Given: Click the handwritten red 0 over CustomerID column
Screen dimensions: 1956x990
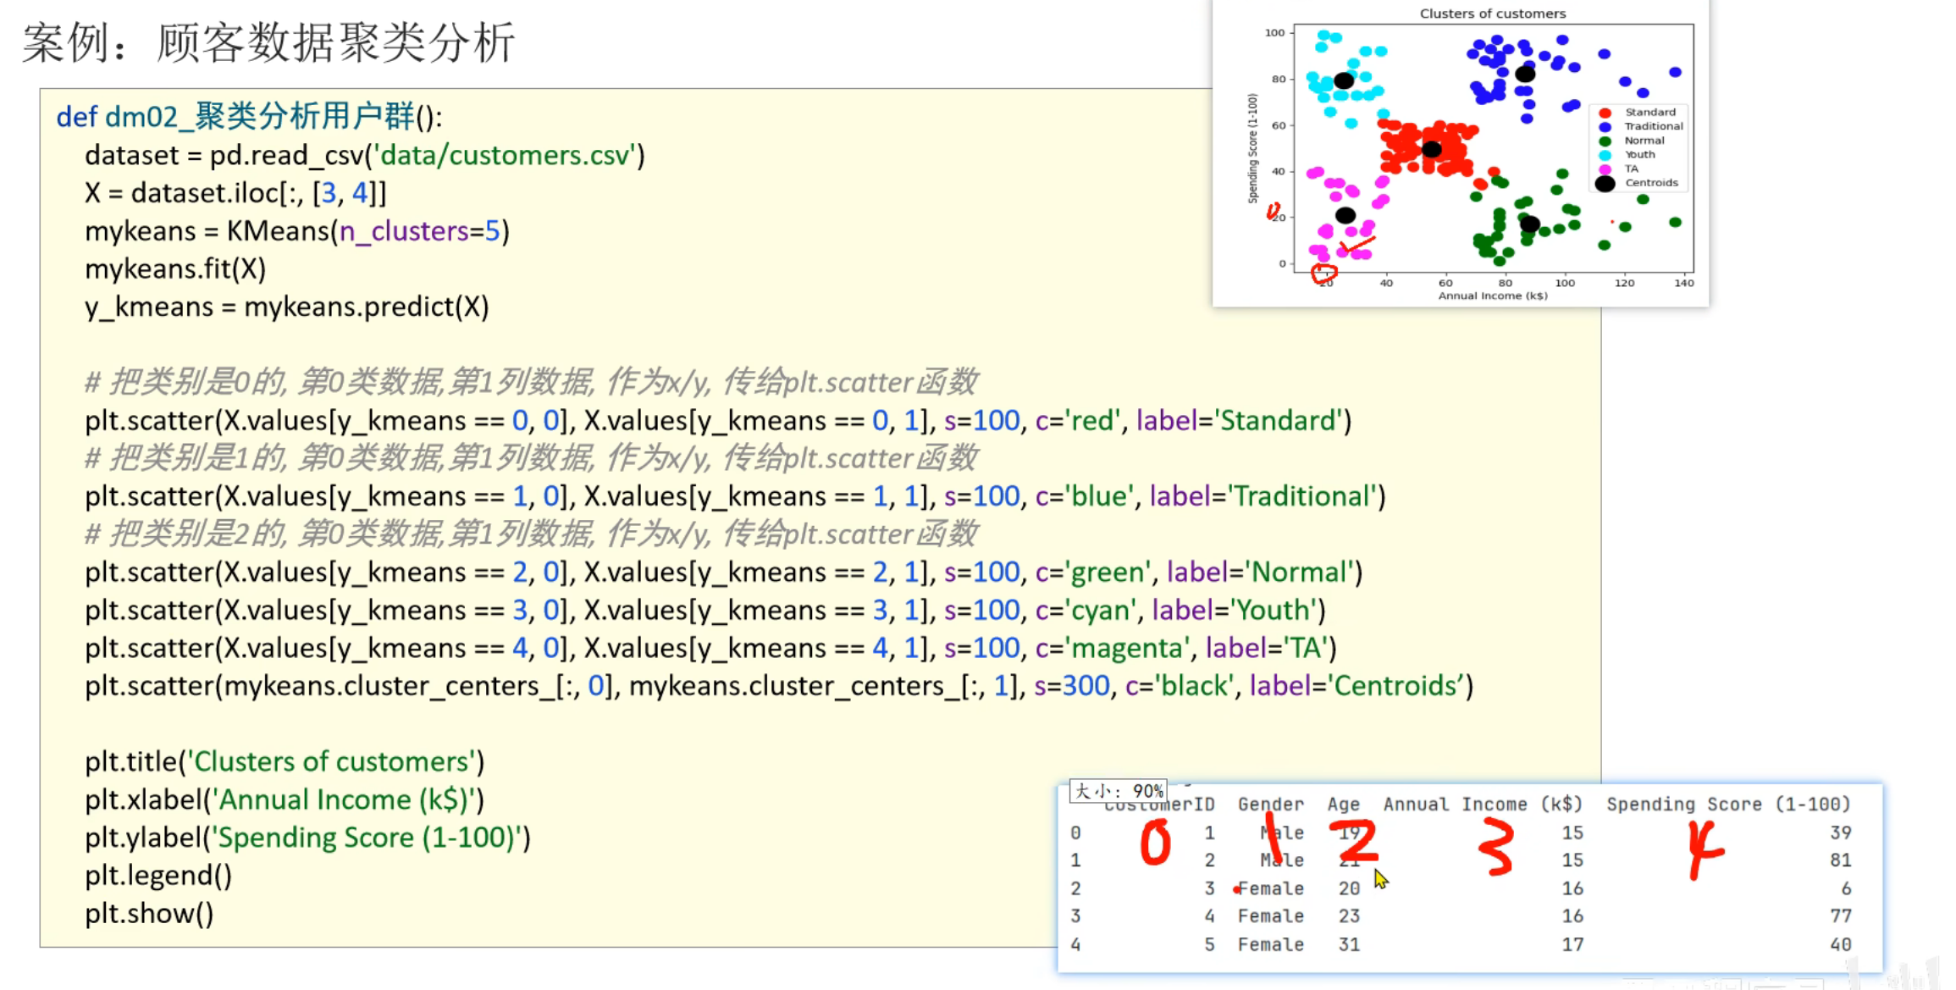Looking at the screenshot, I should [1155, 843].
